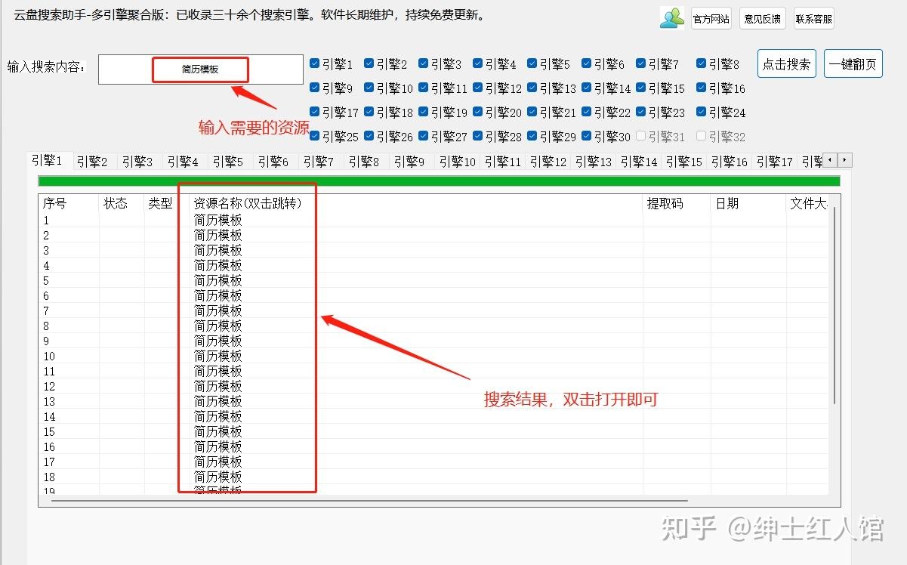Enable the 引擎31 engine checkbox
907x565 pixels.
(x=641, y=136)
